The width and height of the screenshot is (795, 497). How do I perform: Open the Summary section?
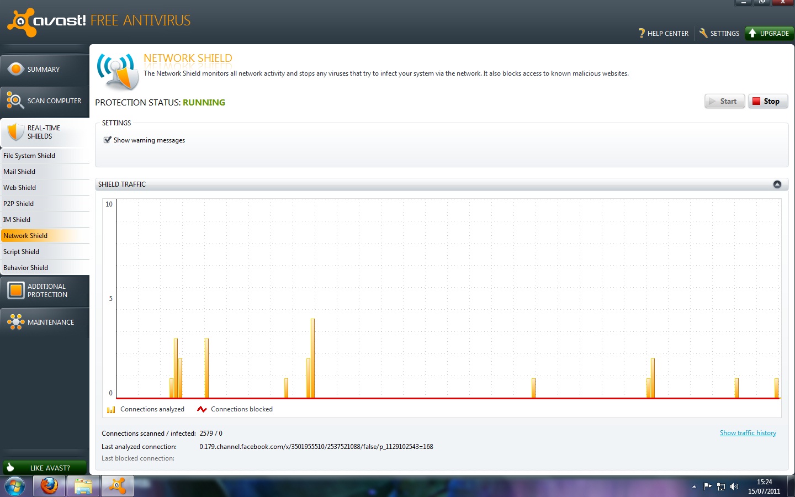(x=45, y=70)
